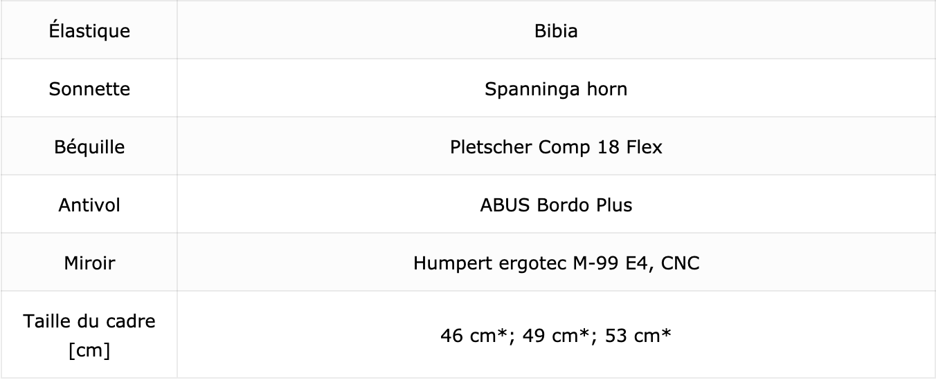Image resolution: width=936 pixels, height=380 pixels.
Task: Select ABUS Bordo Plus value
Action: click(556, 205)
